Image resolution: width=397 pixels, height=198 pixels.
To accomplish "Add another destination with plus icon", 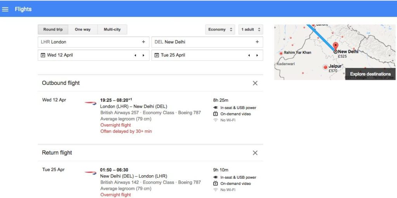I will pyautogui.click(x=257, y=42).
